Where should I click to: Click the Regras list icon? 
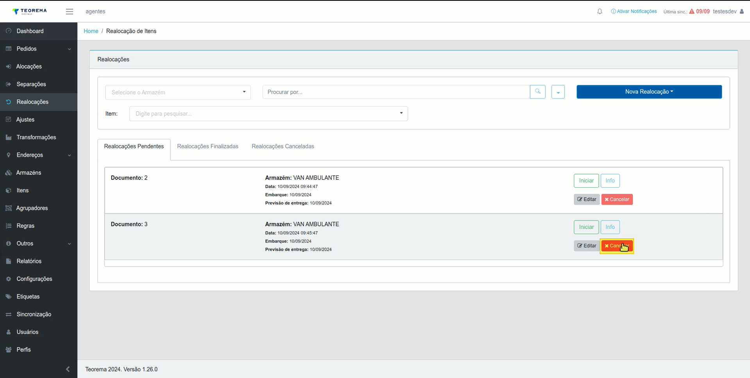coord(9,226)
